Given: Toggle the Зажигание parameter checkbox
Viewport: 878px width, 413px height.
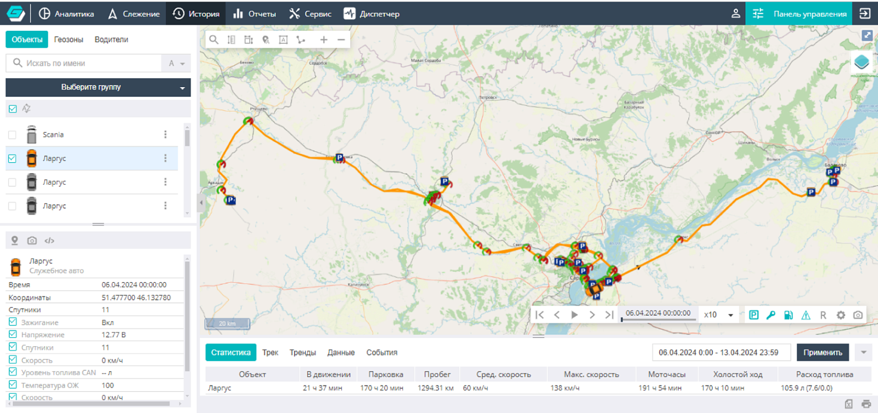Looking at the screenshot, I should coord(13,322).
